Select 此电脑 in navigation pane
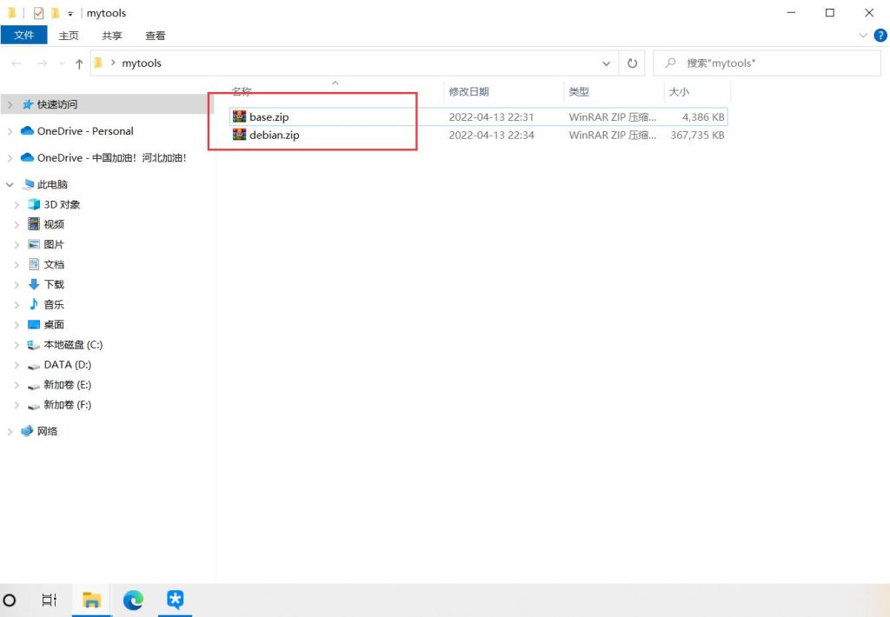The height and width of the screenshot is (617, 890). tap(52, 184)
